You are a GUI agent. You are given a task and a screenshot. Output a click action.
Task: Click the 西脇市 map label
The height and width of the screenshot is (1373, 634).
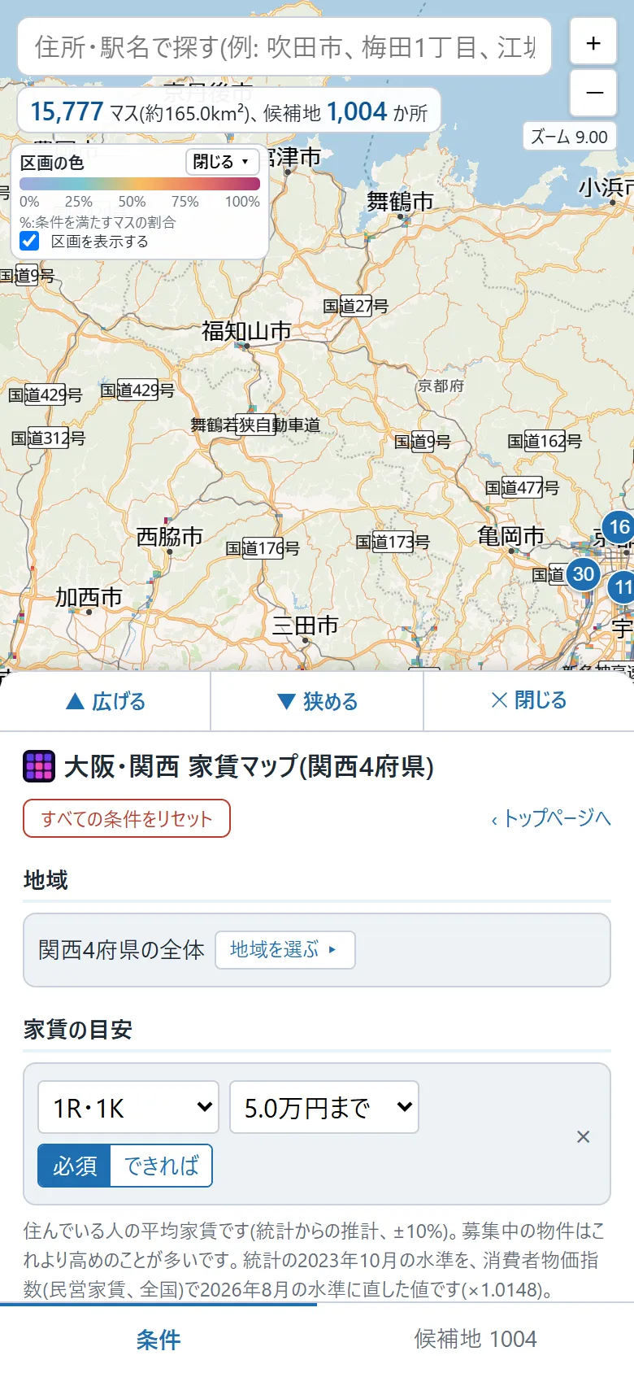click(x=170, y=537)
